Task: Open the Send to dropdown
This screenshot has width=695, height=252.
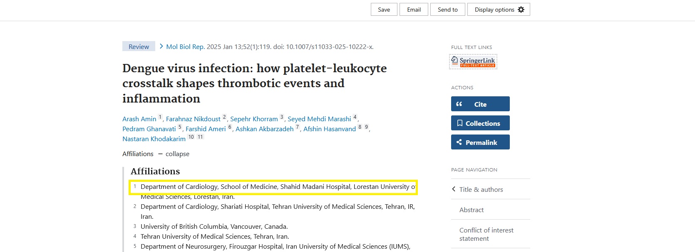Action: (x=447, y=10)
